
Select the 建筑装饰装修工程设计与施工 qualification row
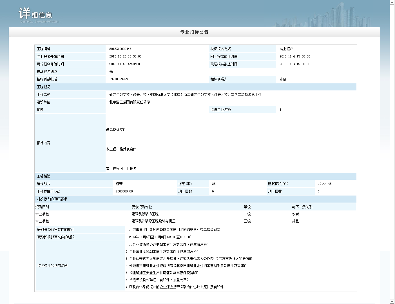(153, 221)
